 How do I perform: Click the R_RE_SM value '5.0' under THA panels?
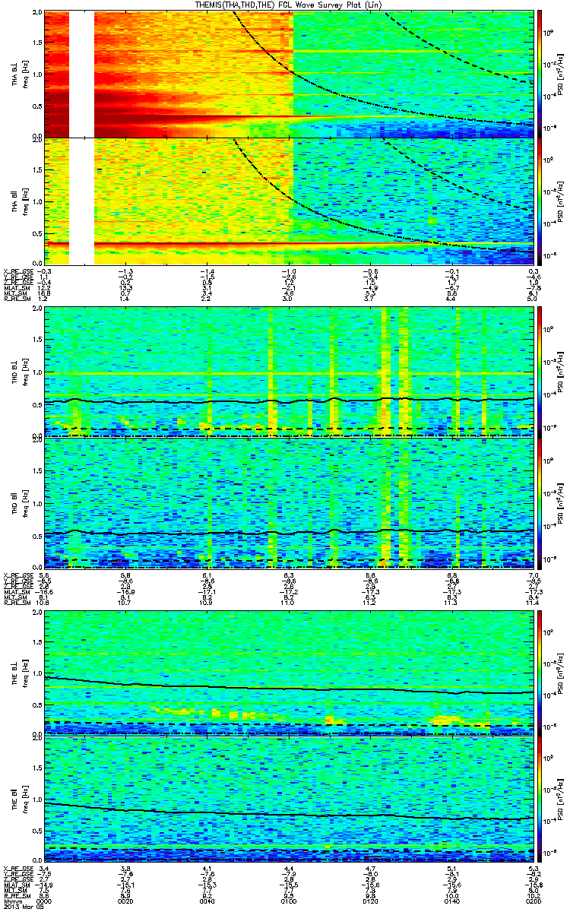(533, 299)
